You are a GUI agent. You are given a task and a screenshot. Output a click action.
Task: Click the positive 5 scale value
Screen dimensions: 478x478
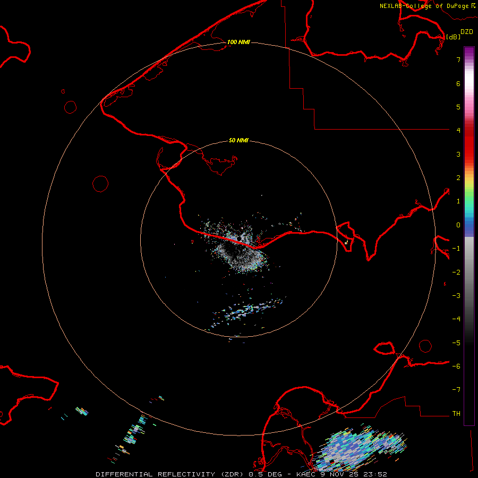(x=458, y=107)
